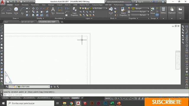Toggle the polar tracking status bar button
The image size is (189, 106).
point(116,98)
